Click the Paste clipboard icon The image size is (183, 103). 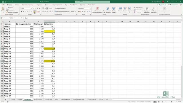3,9
